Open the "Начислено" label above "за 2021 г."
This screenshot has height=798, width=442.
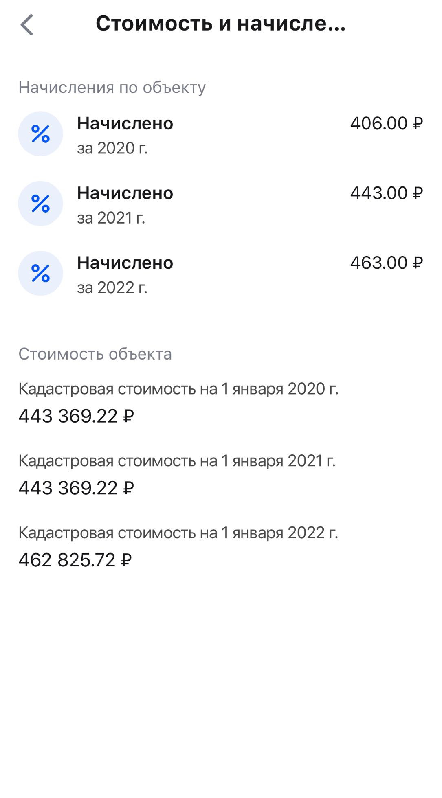pyautogui.click(x=125, y=193)
